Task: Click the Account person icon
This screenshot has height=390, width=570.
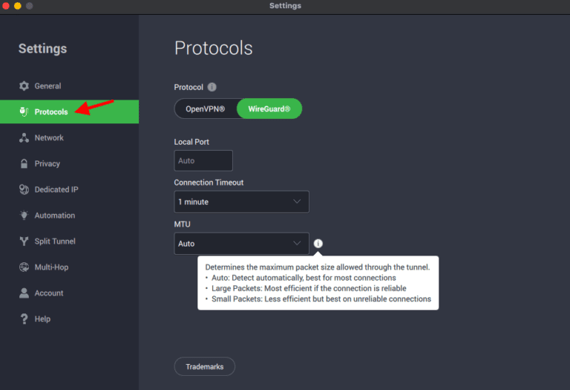Action: (24, 293)
